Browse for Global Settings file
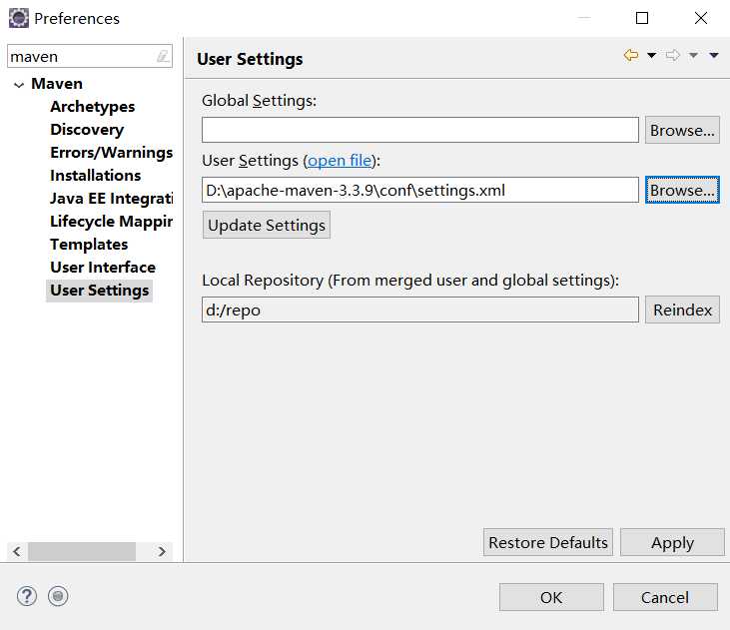The width and height of the screenshot is (730, 630). tap(682, 130)
